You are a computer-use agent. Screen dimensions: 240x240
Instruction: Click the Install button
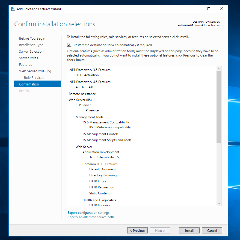[189, 230]
